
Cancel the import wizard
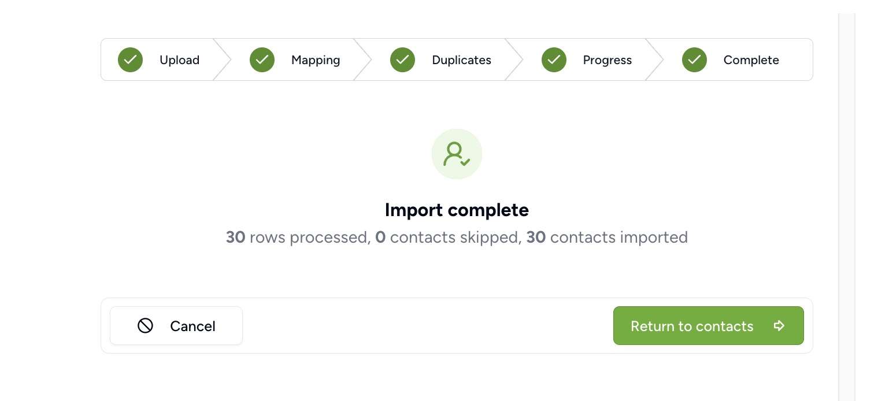pyautogui.click(x=176, y=326)
